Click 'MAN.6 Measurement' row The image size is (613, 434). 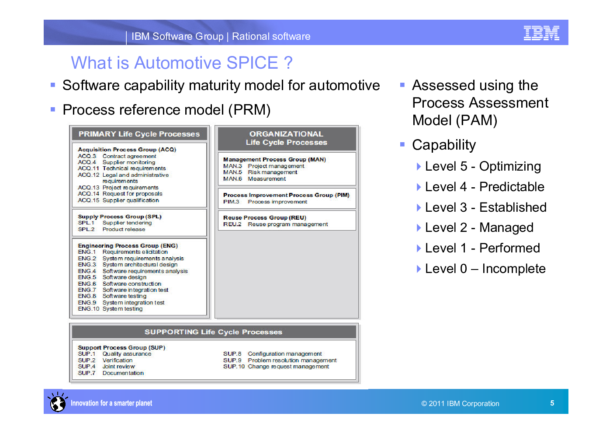click(x=254, y=179)
